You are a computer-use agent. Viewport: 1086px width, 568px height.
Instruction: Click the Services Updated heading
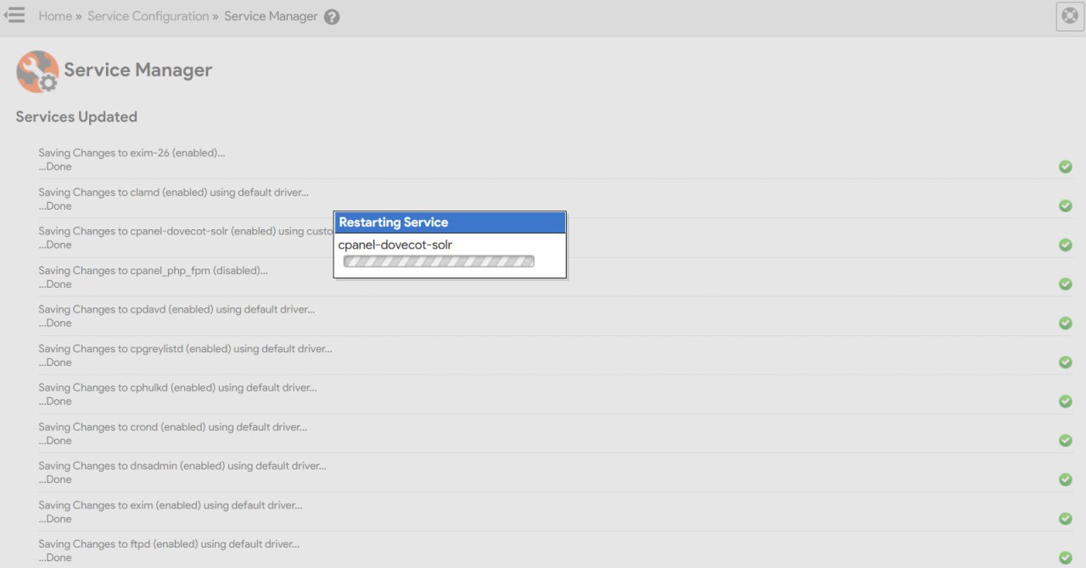tap(76, 117)
